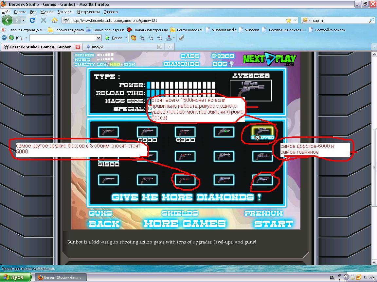
Task: Reload the page with the refresh icon
Action: [32, 20]
